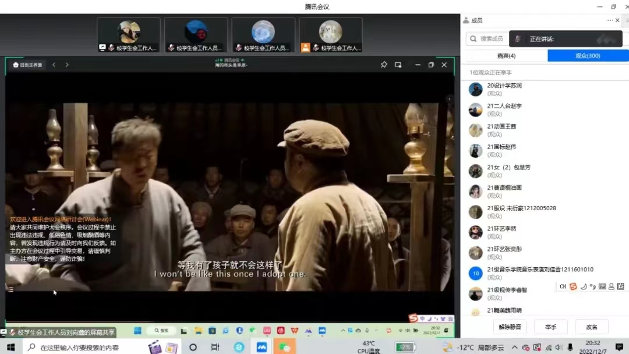
Task: Click the CH language indicator in IME bar
Action: pos(563,286)
